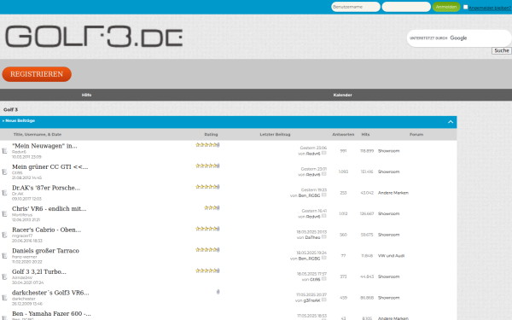This screenshot has width=512, height=320.
Task: Click the Forum column header
Action: (416, 135)
